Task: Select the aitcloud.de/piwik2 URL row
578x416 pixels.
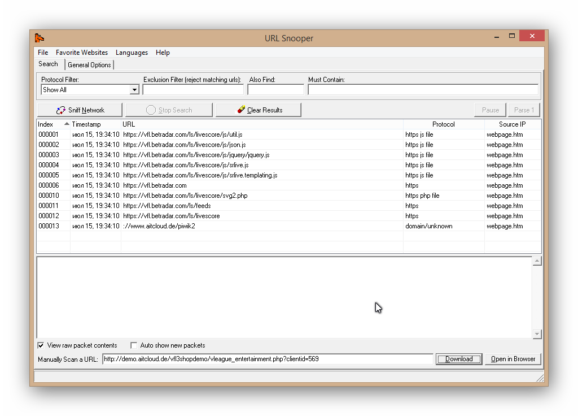Action: click(x=289, y=226)
